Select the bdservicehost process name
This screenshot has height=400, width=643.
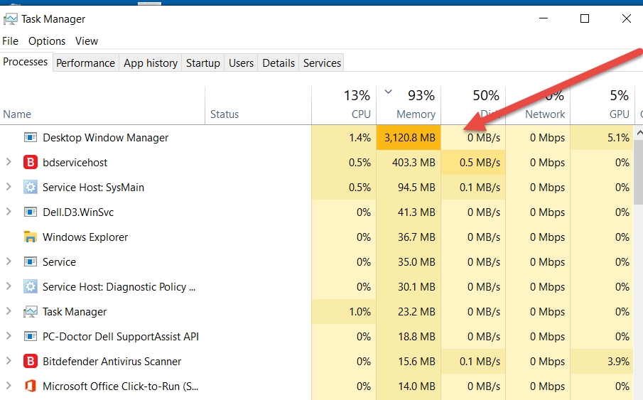75,163
